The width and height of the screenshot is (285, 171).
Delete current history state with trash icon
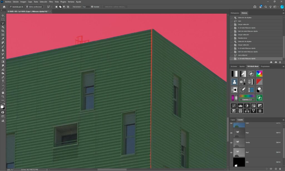coord(280,62)
